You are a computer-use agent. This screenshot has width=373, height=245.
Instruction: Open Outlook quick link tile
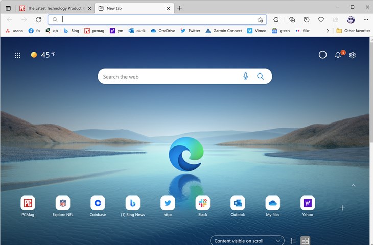238,206
